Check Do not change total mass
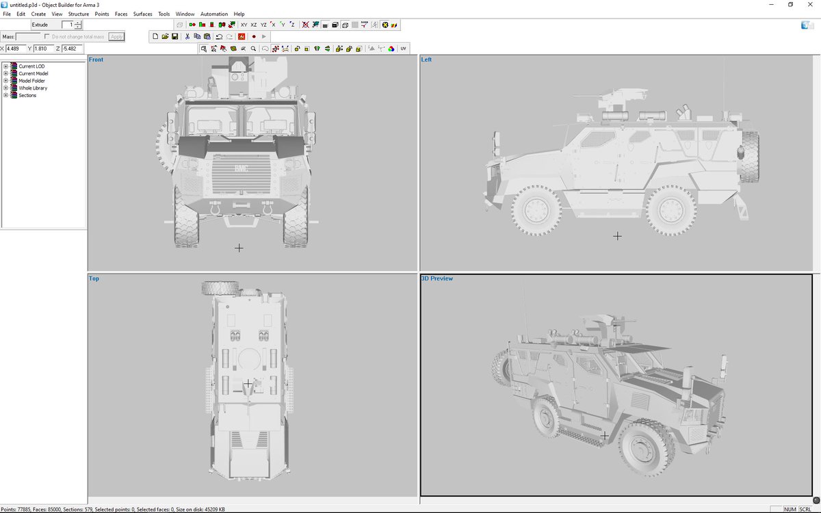The width and height of the screenshot is (821, 513). pos(47,36)
